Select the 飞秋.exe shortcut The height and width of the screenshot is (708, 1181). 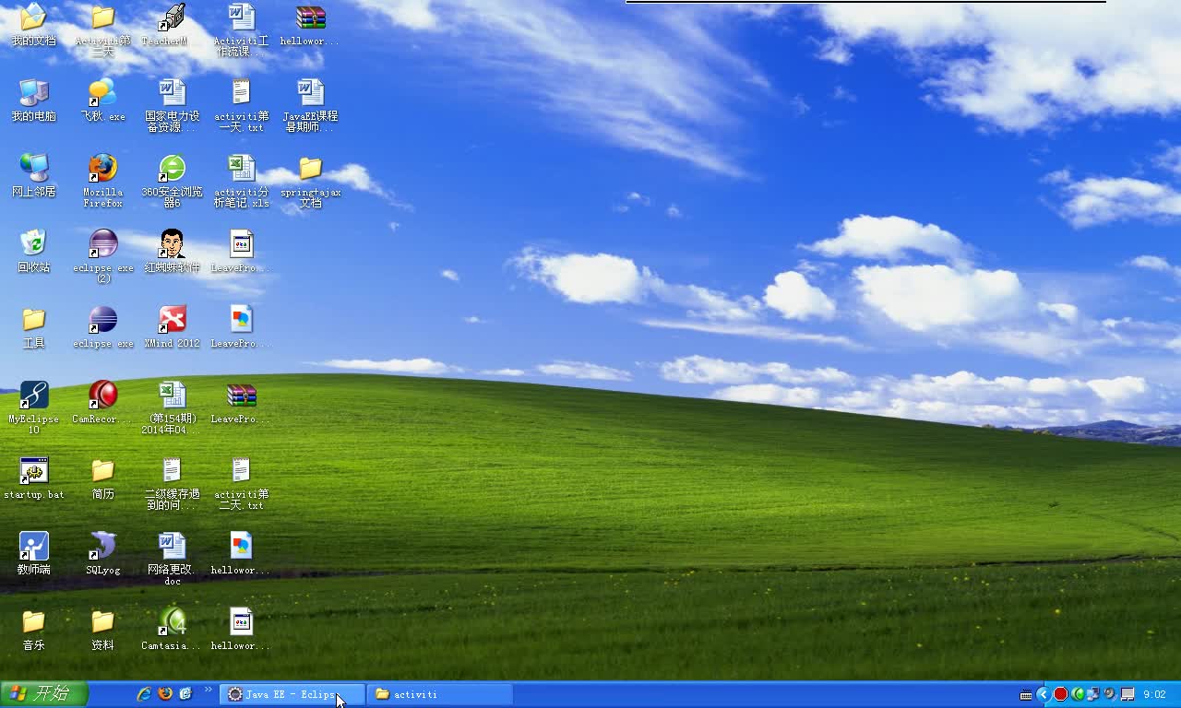click(x=102, y=100)
